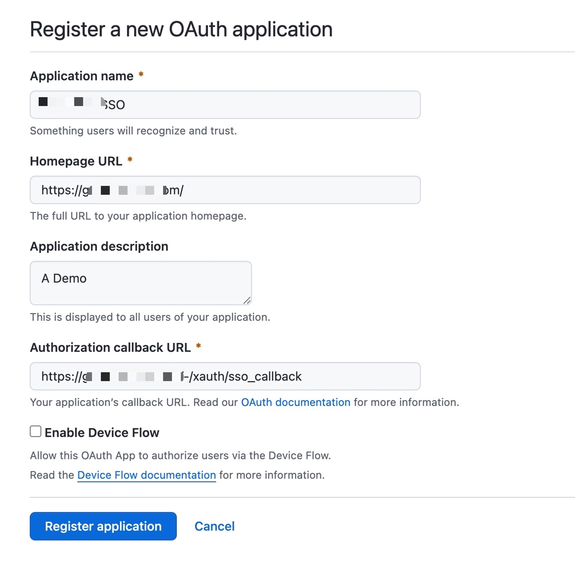The image size is (575, 567).
Task: Click the Application description field label
Action: [x=99, y=246]
